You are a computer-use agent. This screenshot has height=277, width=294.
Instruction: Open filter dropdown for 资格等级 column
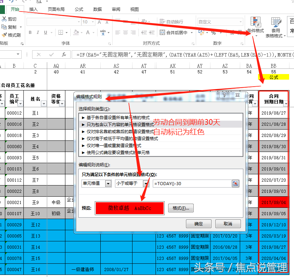(x=62, y=103)
